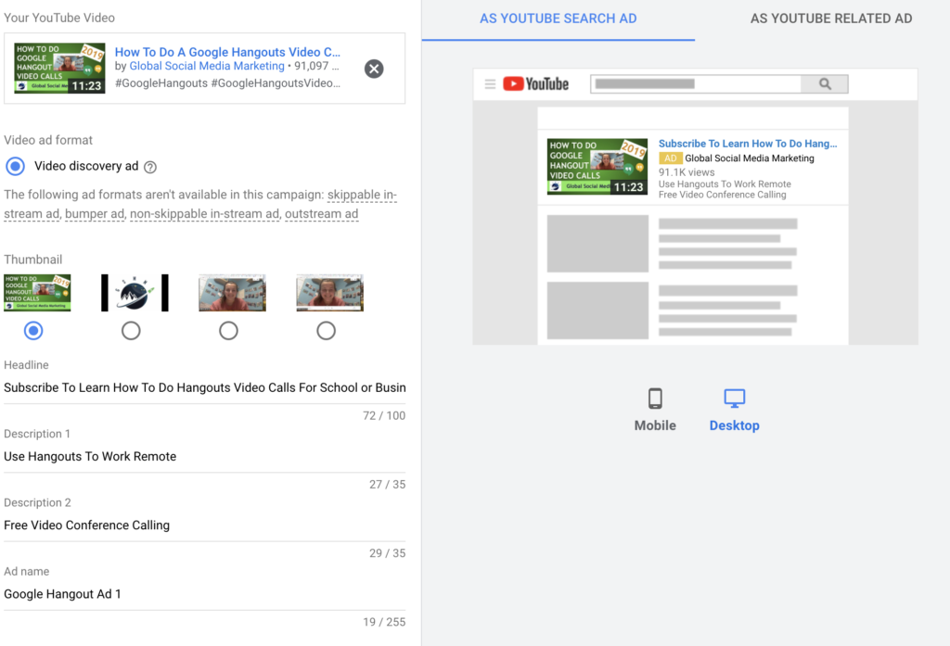
Task: Click the bumper ad term
Action: point(95,214)
